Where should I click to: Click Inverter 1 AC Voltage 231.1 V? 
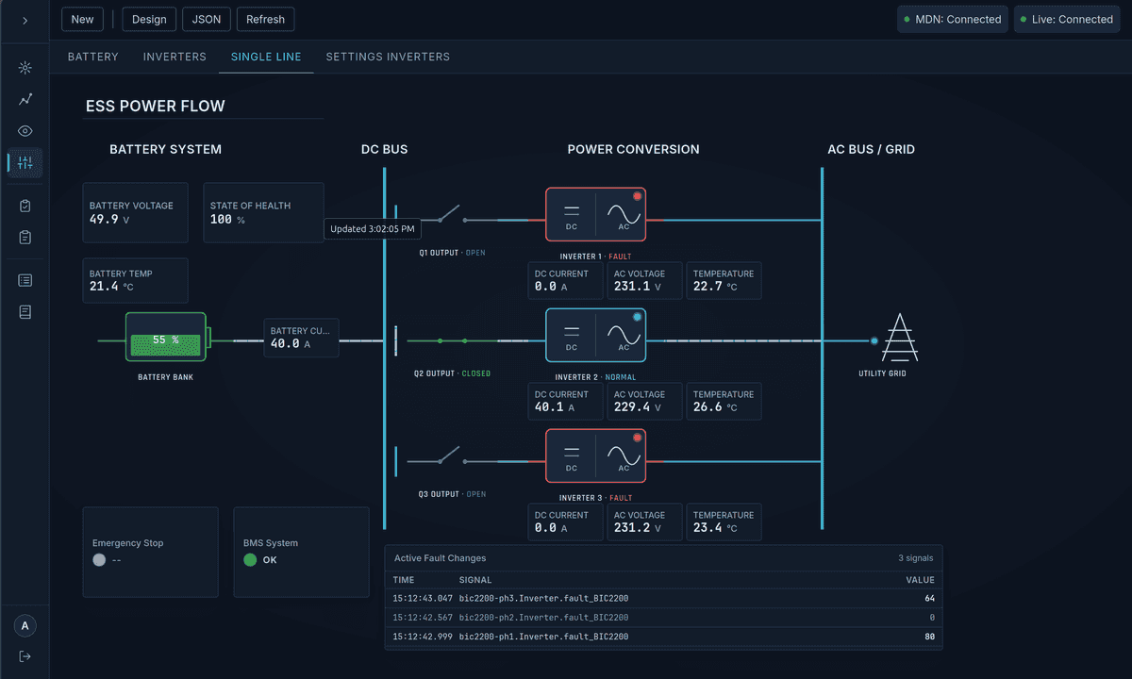click(644, 281)
